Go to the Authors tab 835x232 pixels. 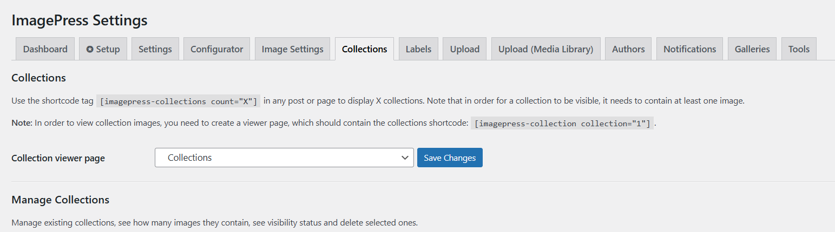click(628, 49)
